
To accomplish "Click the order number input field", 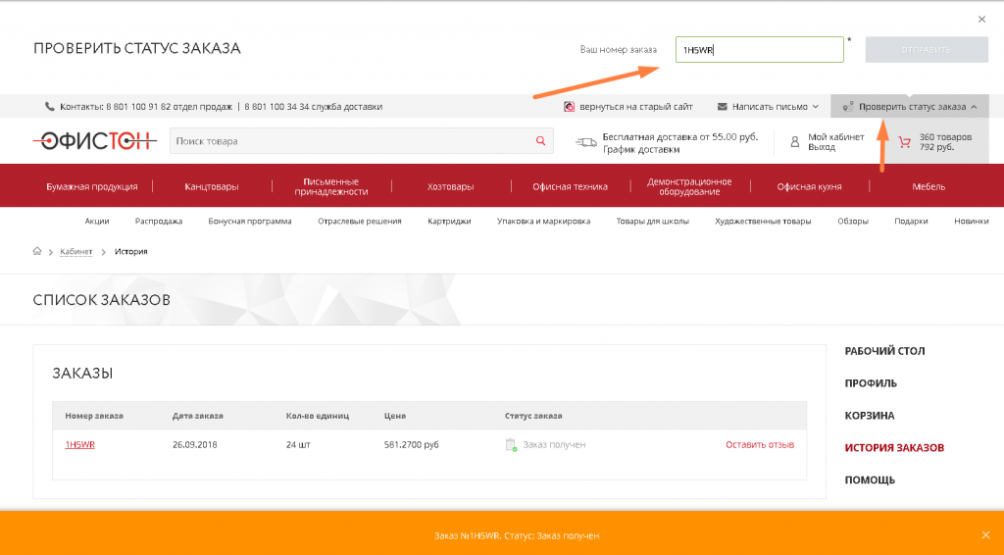I will tap(759, 49).
